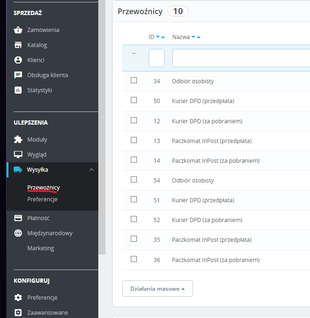Click the Nazwa filter input field

pos(241,58)
